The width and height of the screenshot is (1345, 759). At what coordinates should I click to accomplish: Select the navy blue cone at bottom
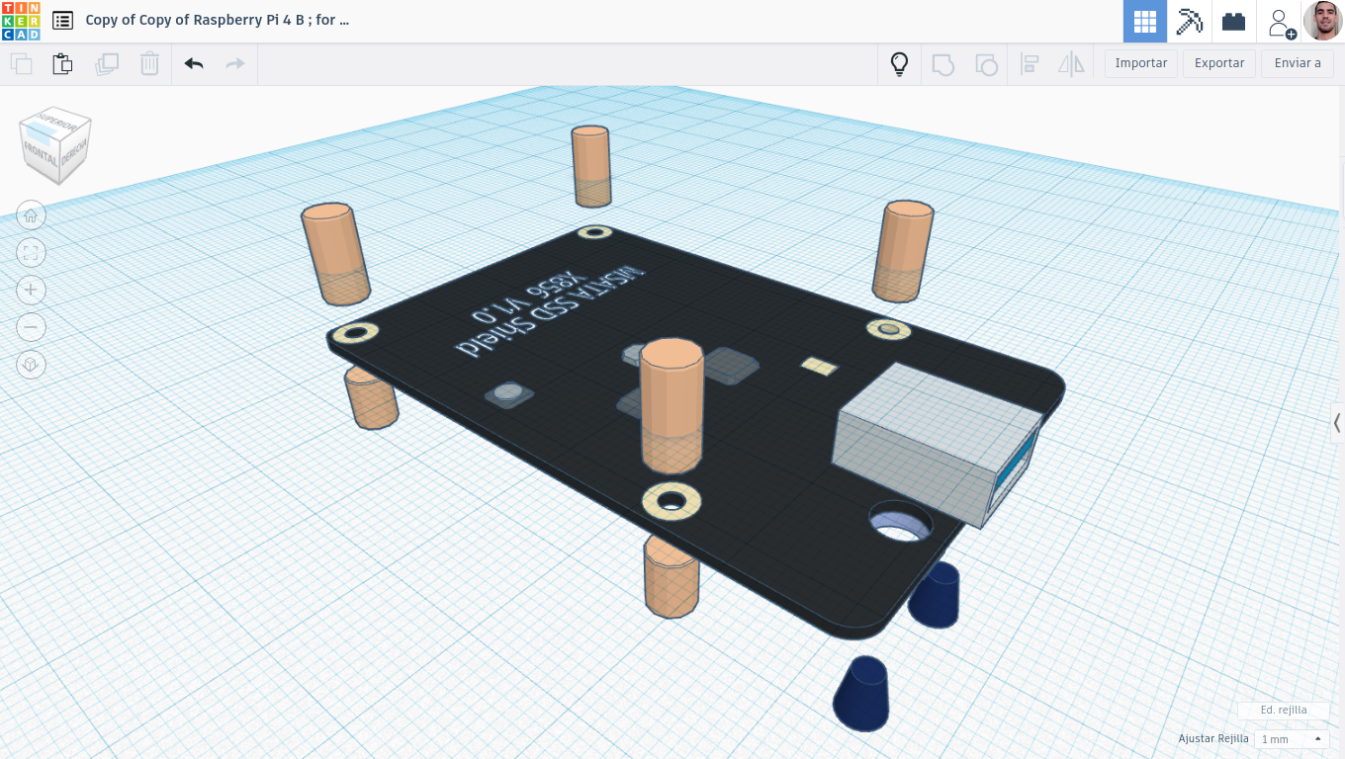(862, 694)
